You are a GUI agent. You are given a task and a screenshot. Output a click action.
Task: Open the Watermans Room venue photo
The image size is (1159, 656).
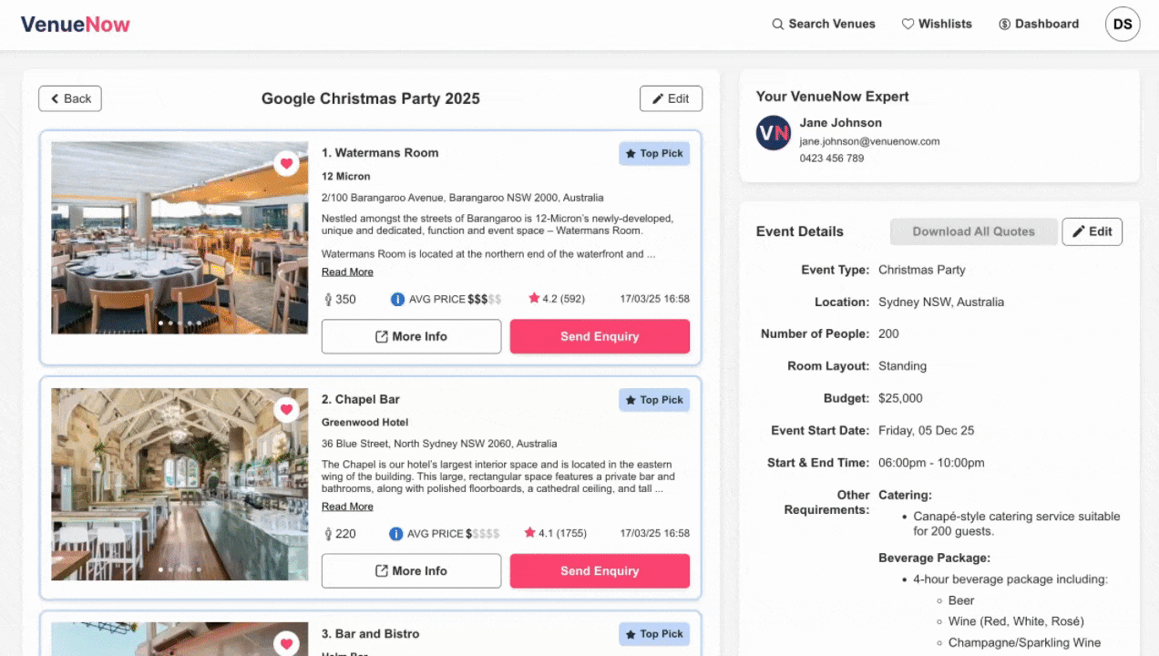point(179,238)
